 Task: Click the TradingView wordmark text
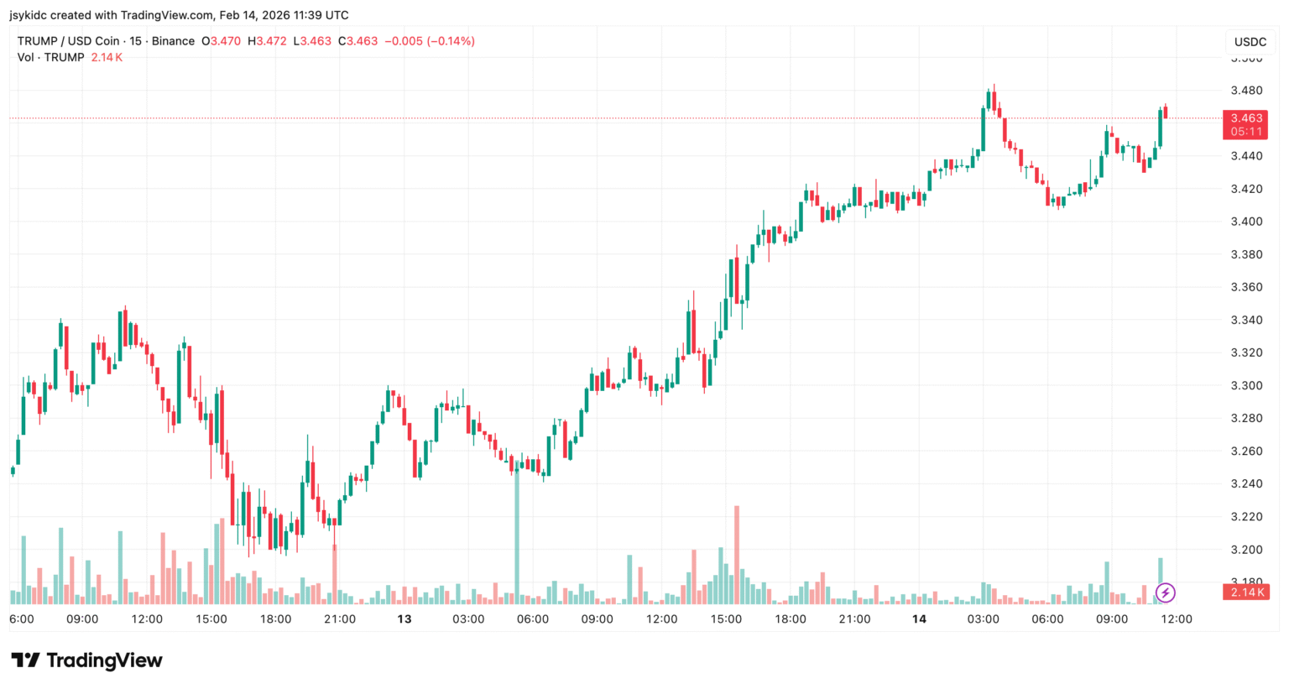coord(104,660)
